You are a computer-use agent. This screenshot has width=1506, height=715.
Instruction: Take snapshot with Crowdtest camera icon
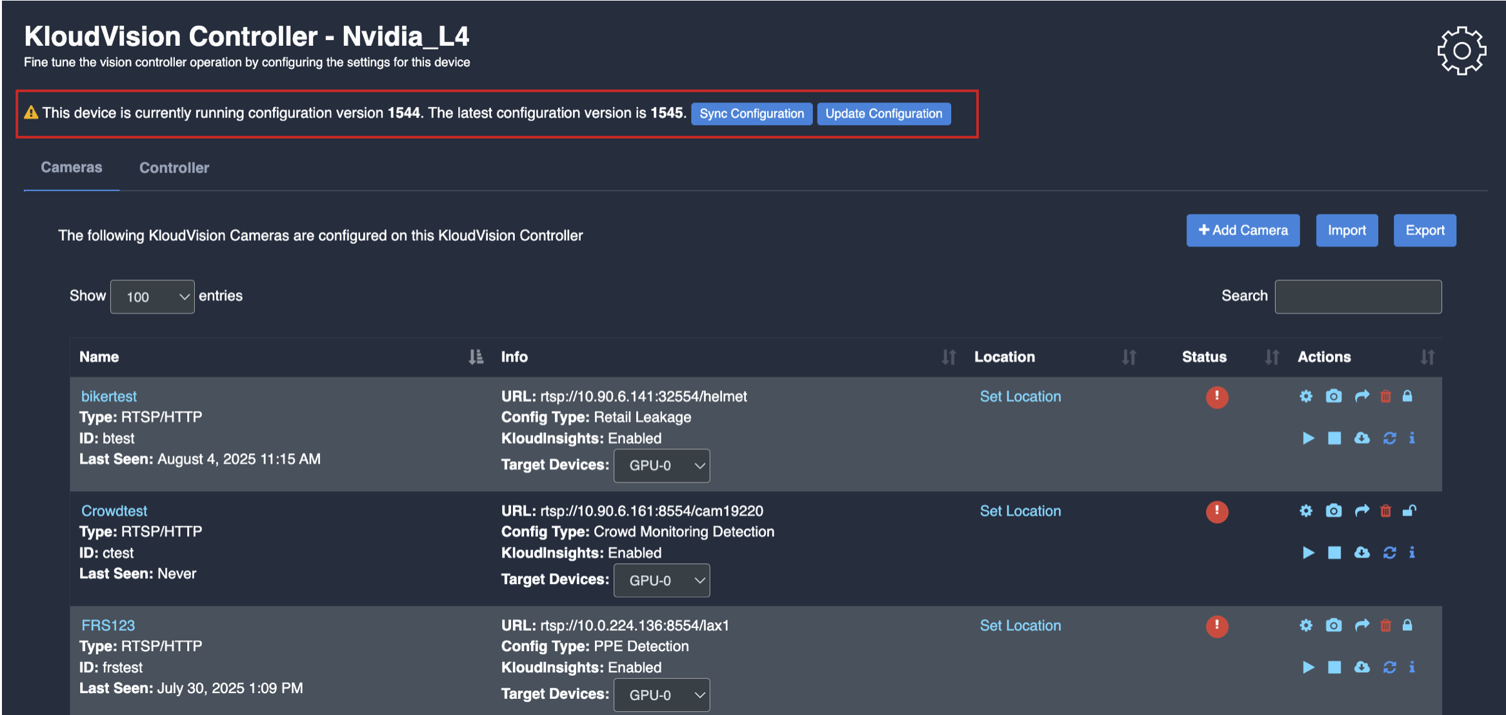tap(1334, 511)
